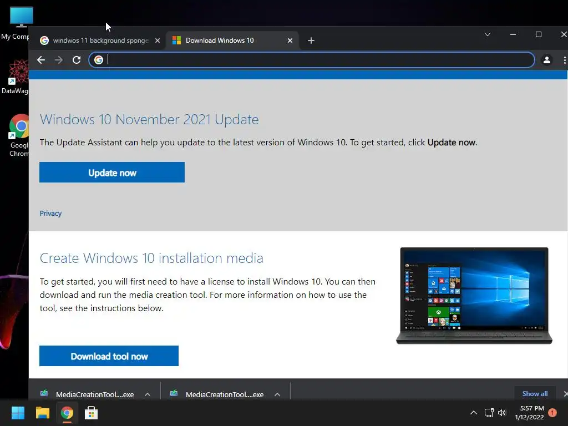568x426 pixels.
Task: Open the notification badge in the tray
Action: [x=552, y=412]
